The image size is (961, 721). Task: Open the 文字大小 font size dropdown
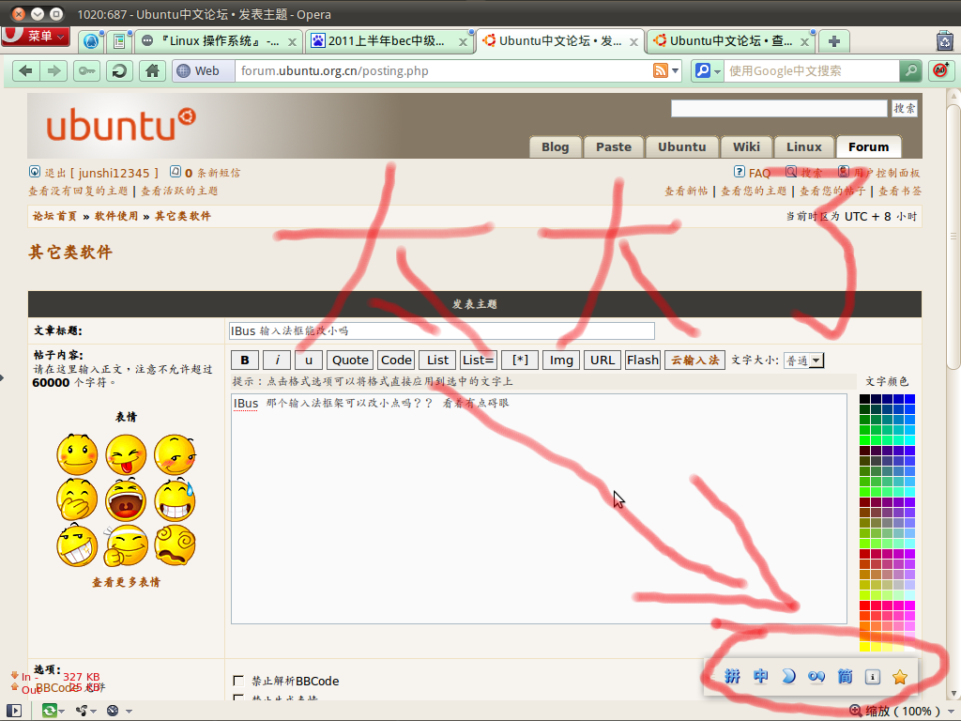coord(804,360)
